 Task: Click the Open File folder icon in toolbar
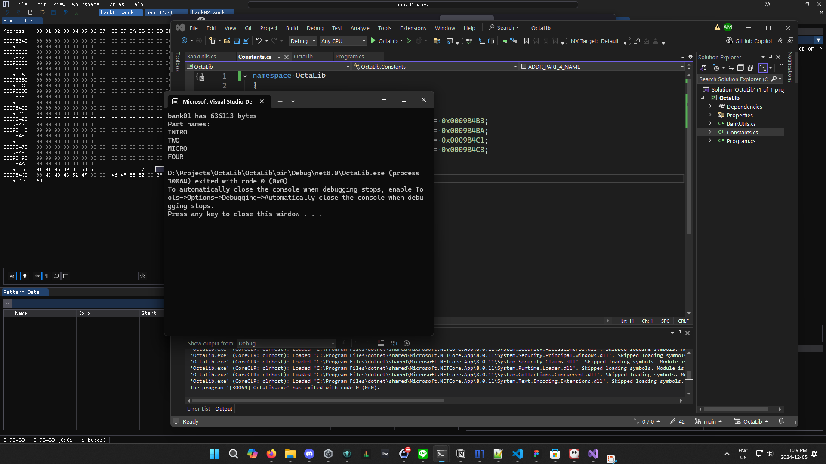227,41
